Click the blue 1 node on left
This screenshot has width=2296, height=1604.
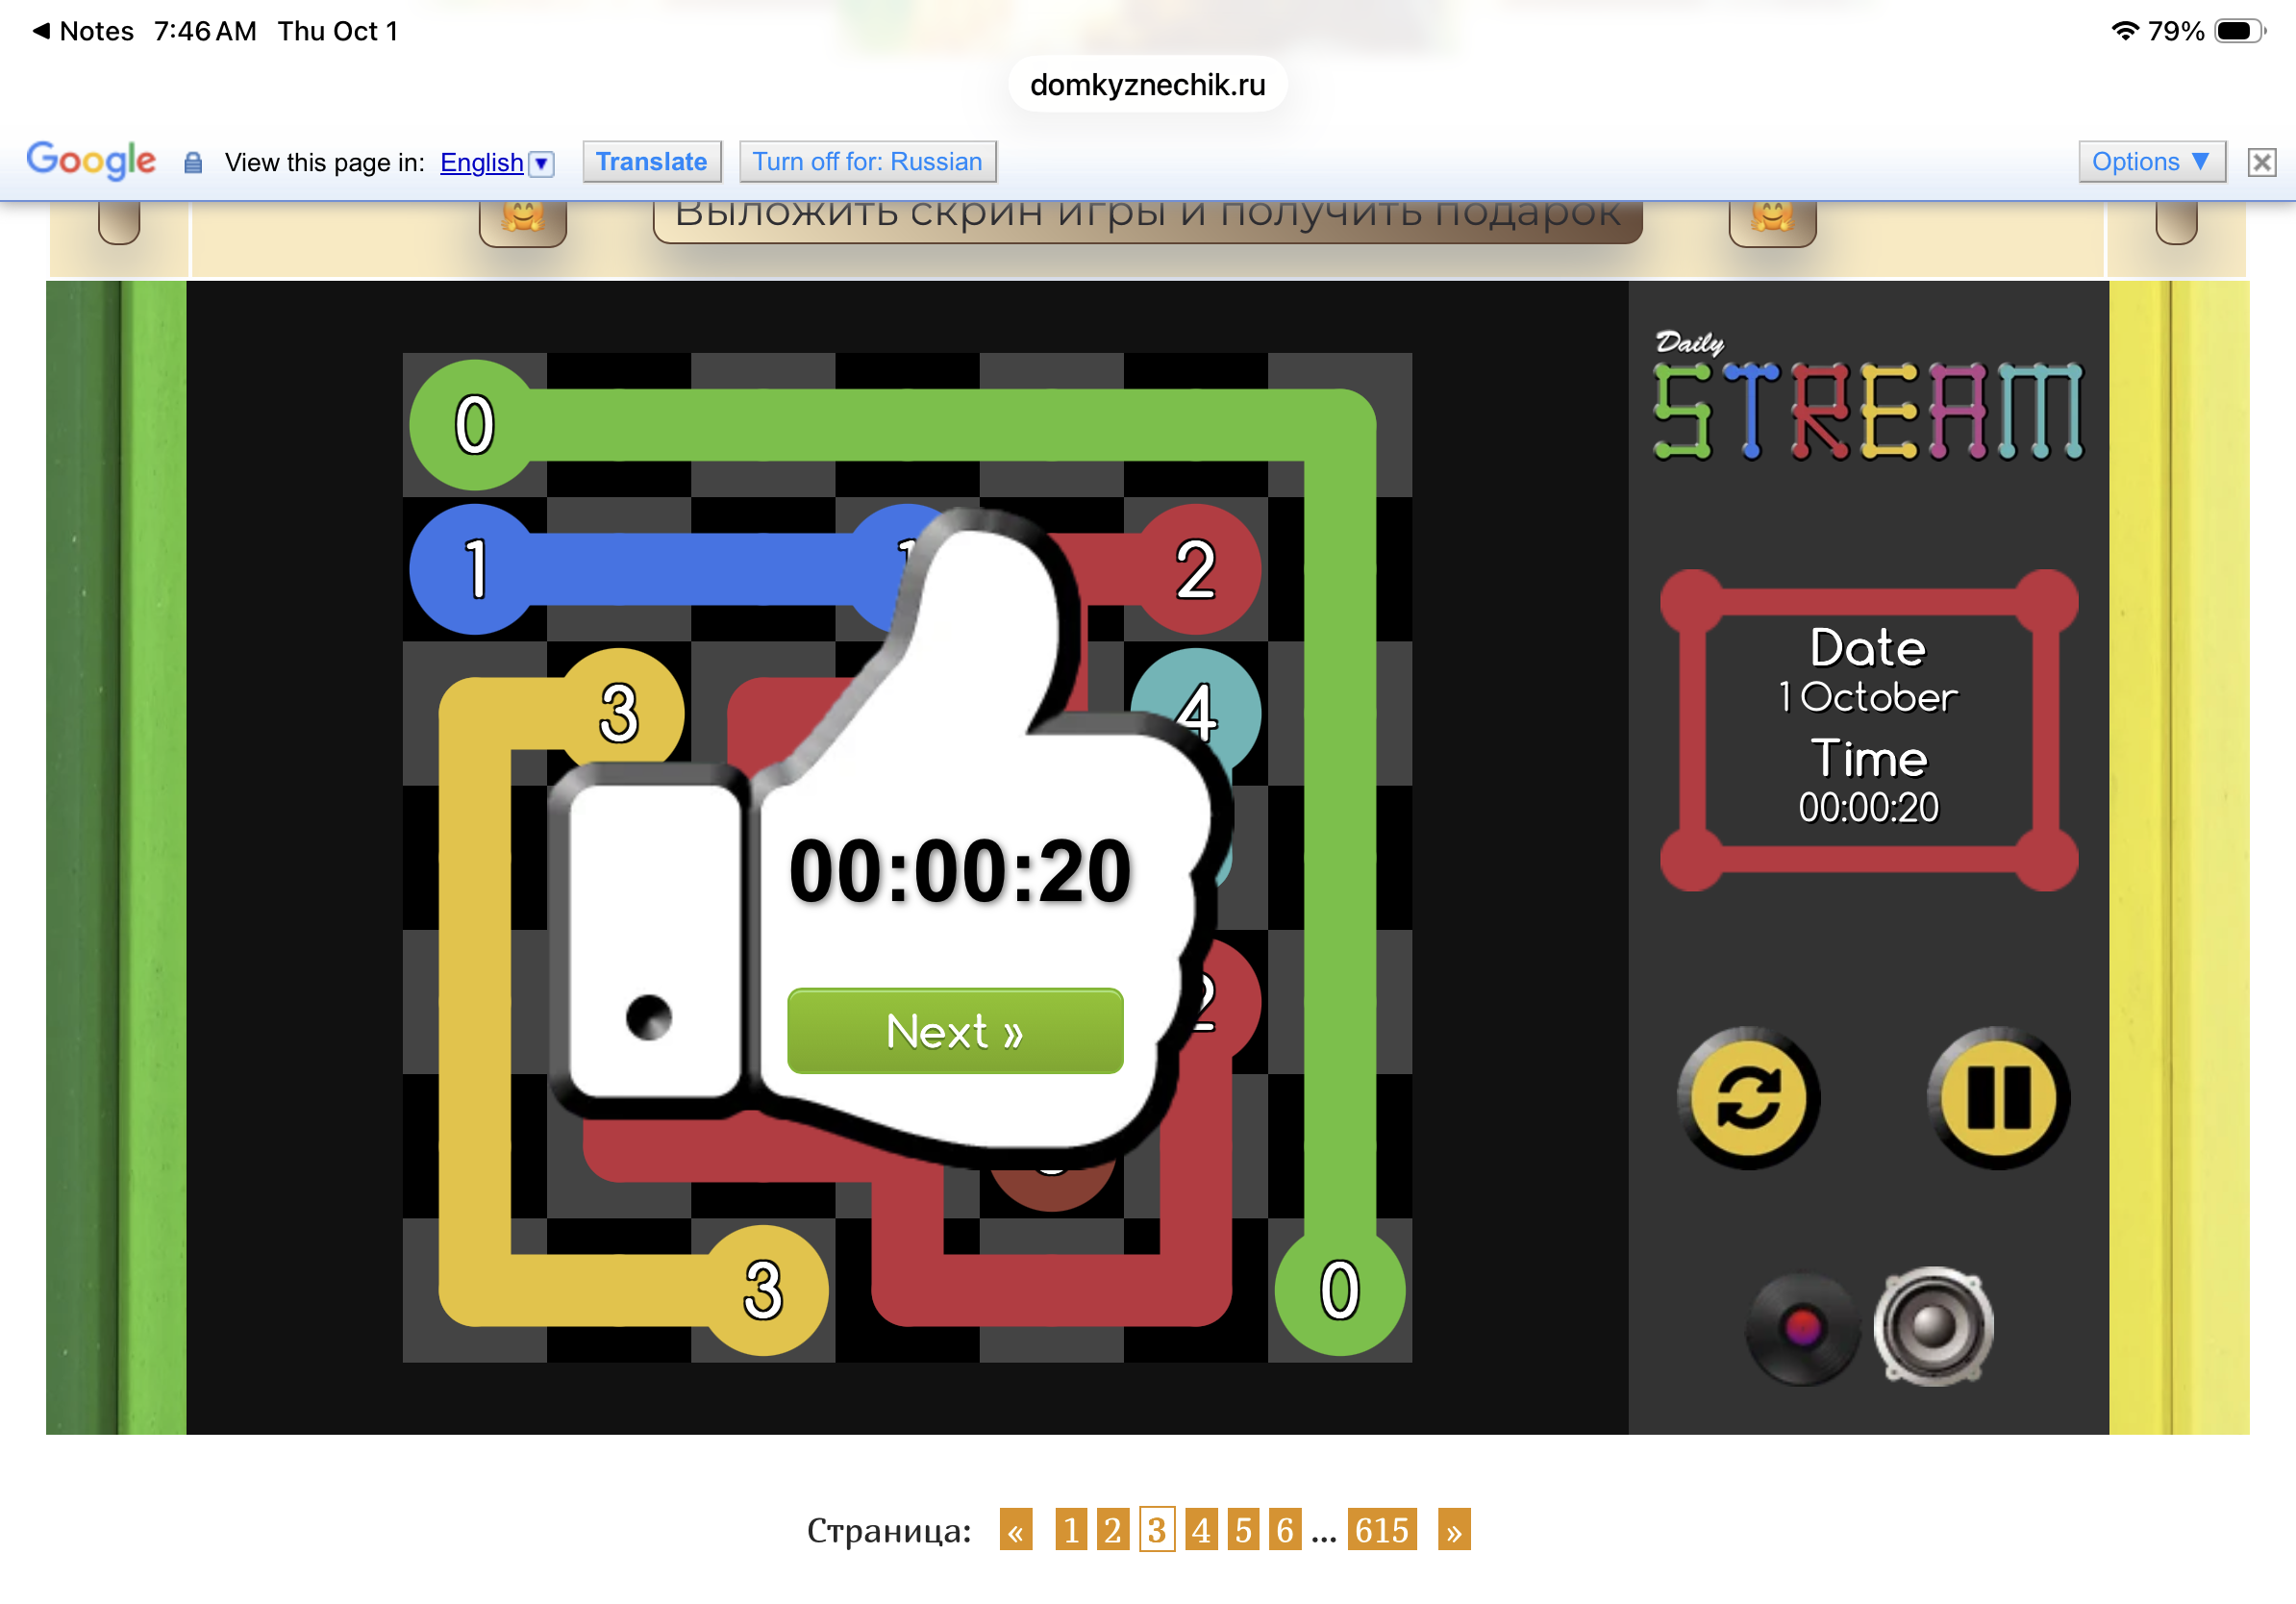[x=475, y=569]
